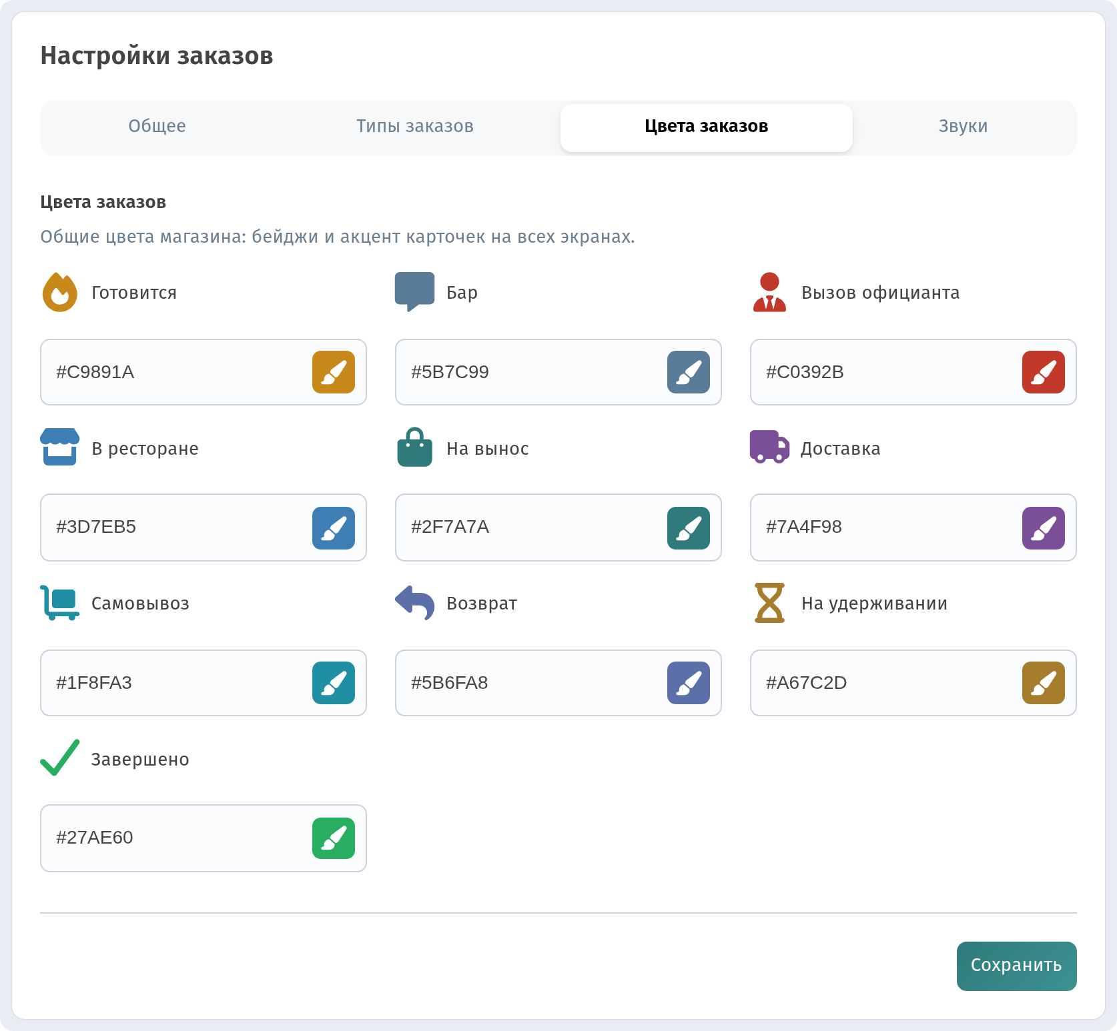Click the store icon beside В ресторане
Viewport: 1117px width, 1031px height.
tap(60, 447)
